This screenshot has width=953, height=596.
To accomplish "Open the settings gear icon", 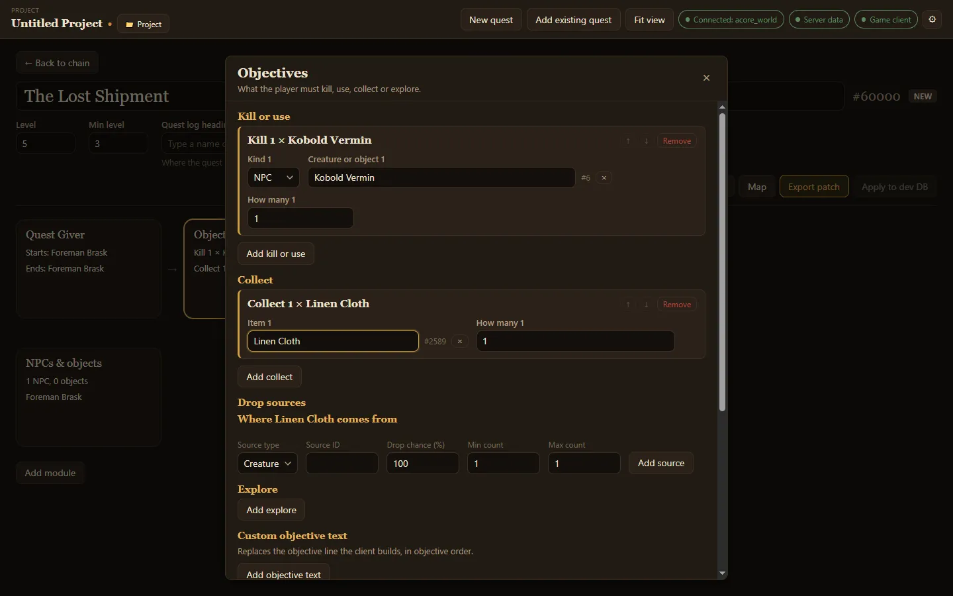I will (x=932, y=19).
